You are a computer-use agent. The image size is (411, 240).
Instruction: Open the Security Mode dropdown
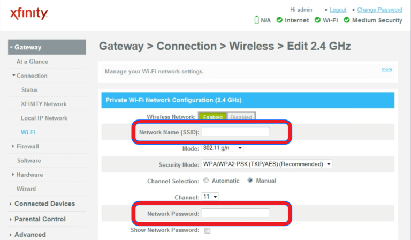(x=267, y=164)
